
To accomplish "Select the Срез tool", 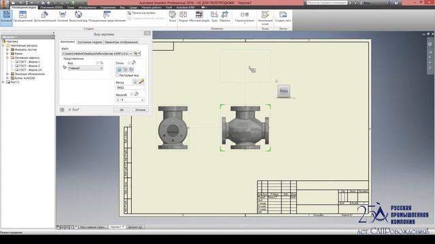I will (214, 16).
